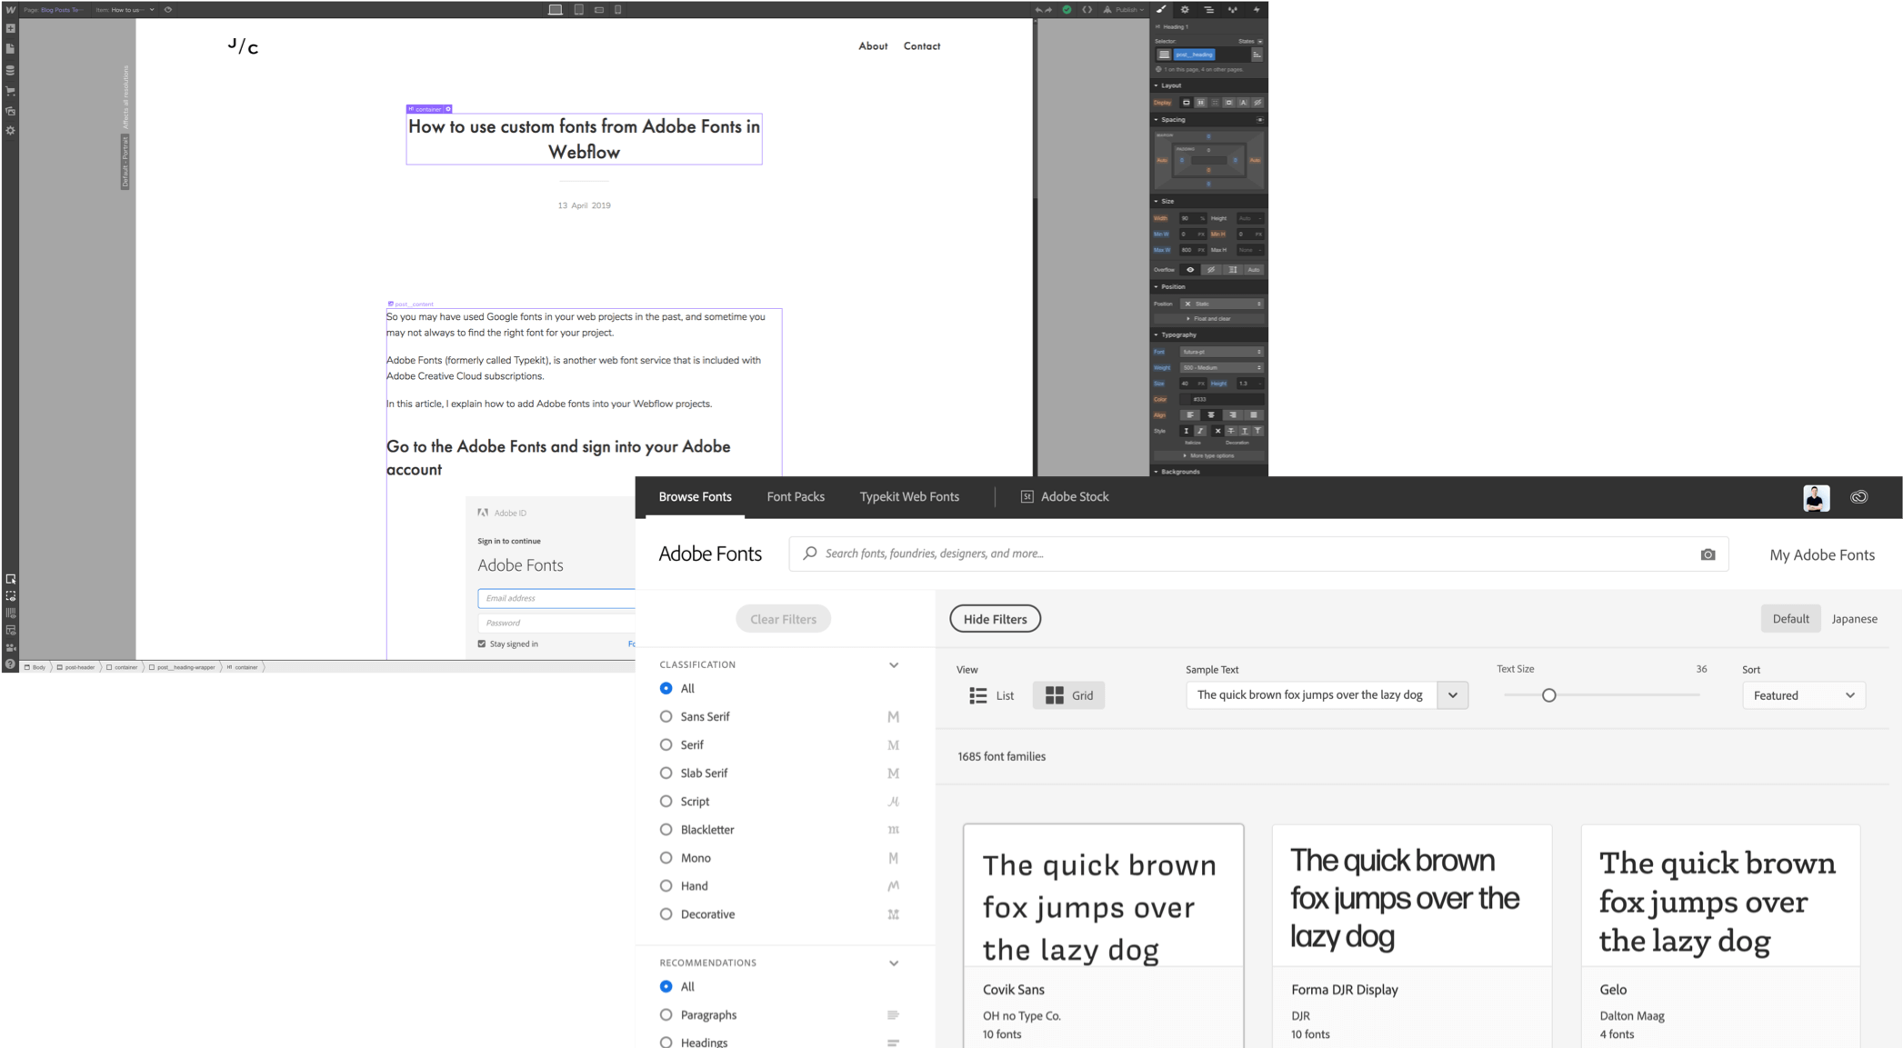Open the Sort Featured dropdown

1803,695
